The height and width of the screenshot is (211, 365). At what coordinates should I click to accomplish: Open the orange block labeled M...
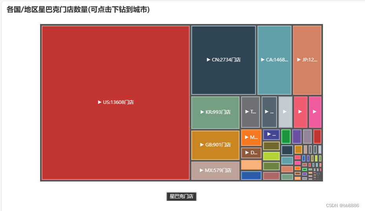point(251,137)
